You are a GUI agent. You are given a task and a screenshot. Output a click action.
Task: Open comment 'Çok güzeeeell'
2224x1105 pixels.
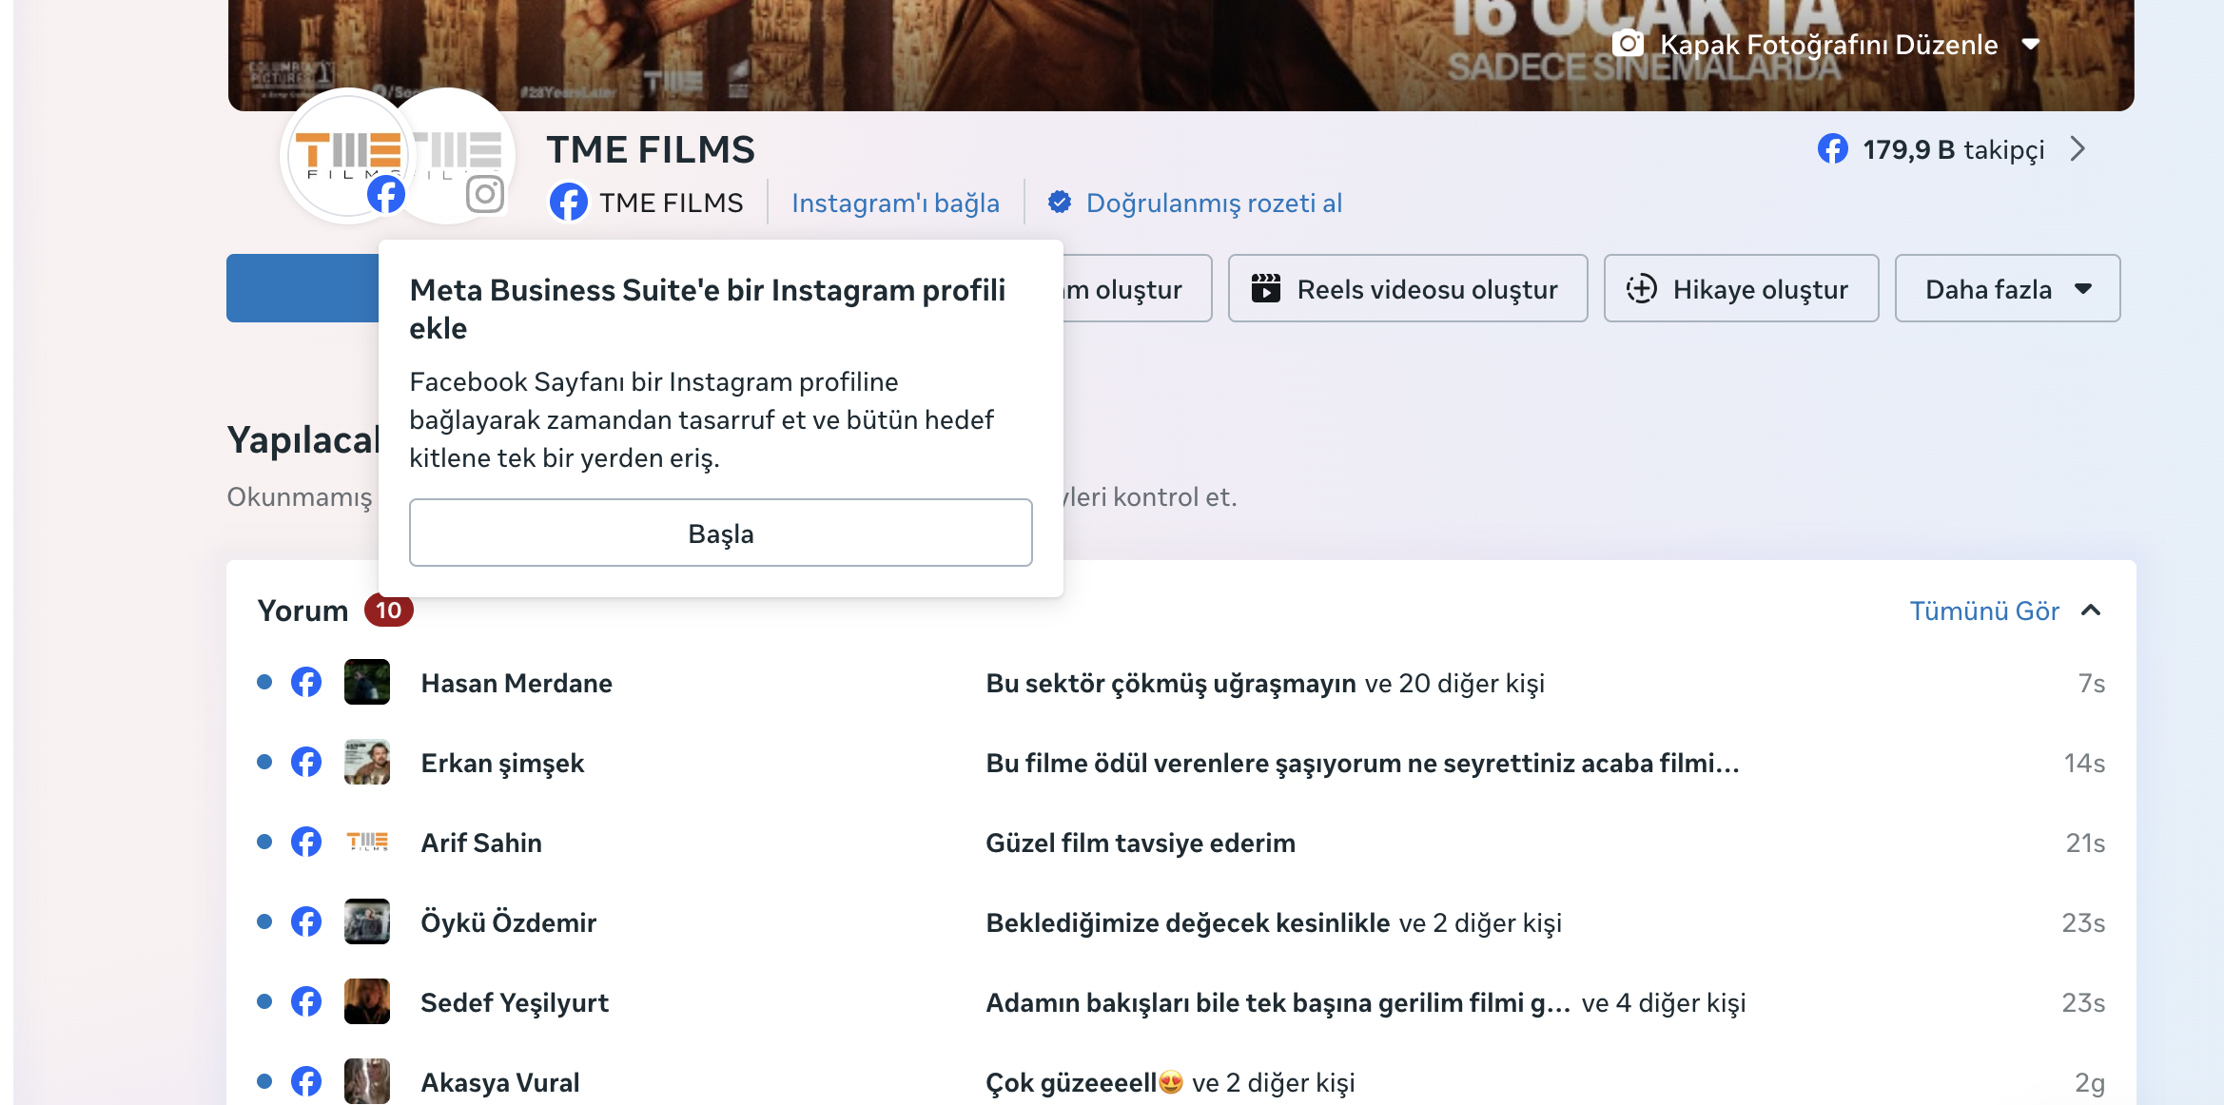[x=1084, y=1082]
